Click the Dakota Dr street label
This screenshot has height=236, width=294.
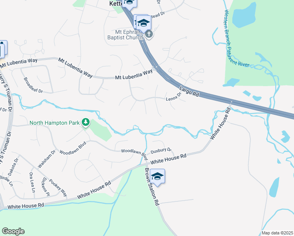(x=13, y=167)
